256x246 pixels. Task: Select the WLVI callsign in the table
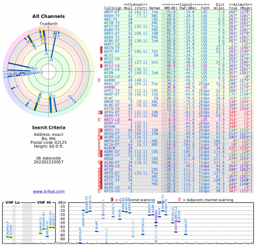tap(108, 55)
